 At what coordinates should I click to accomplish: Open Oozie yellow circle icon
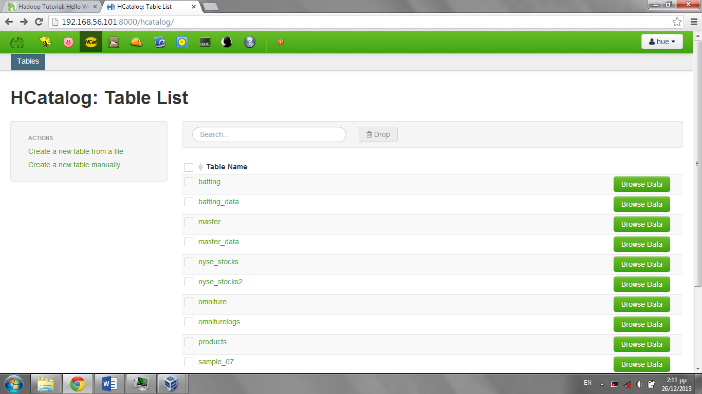tap(182, 42)
